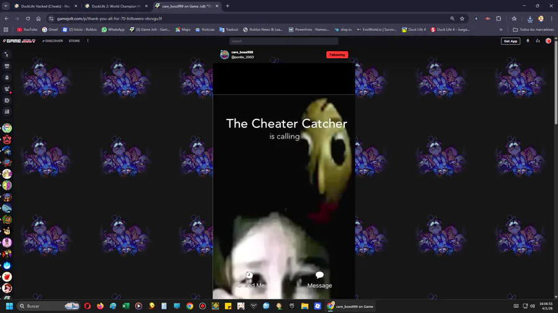The width and height of the screenshot is (558, 313).
Task: Open the red user avatar menu
Action: click(x=549, y=41)
